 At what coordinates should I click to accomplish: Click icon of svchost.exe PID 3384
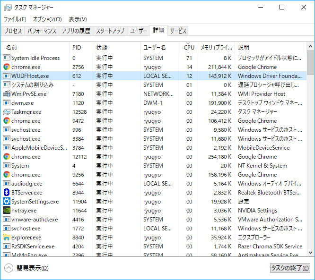tap(7, 139)
